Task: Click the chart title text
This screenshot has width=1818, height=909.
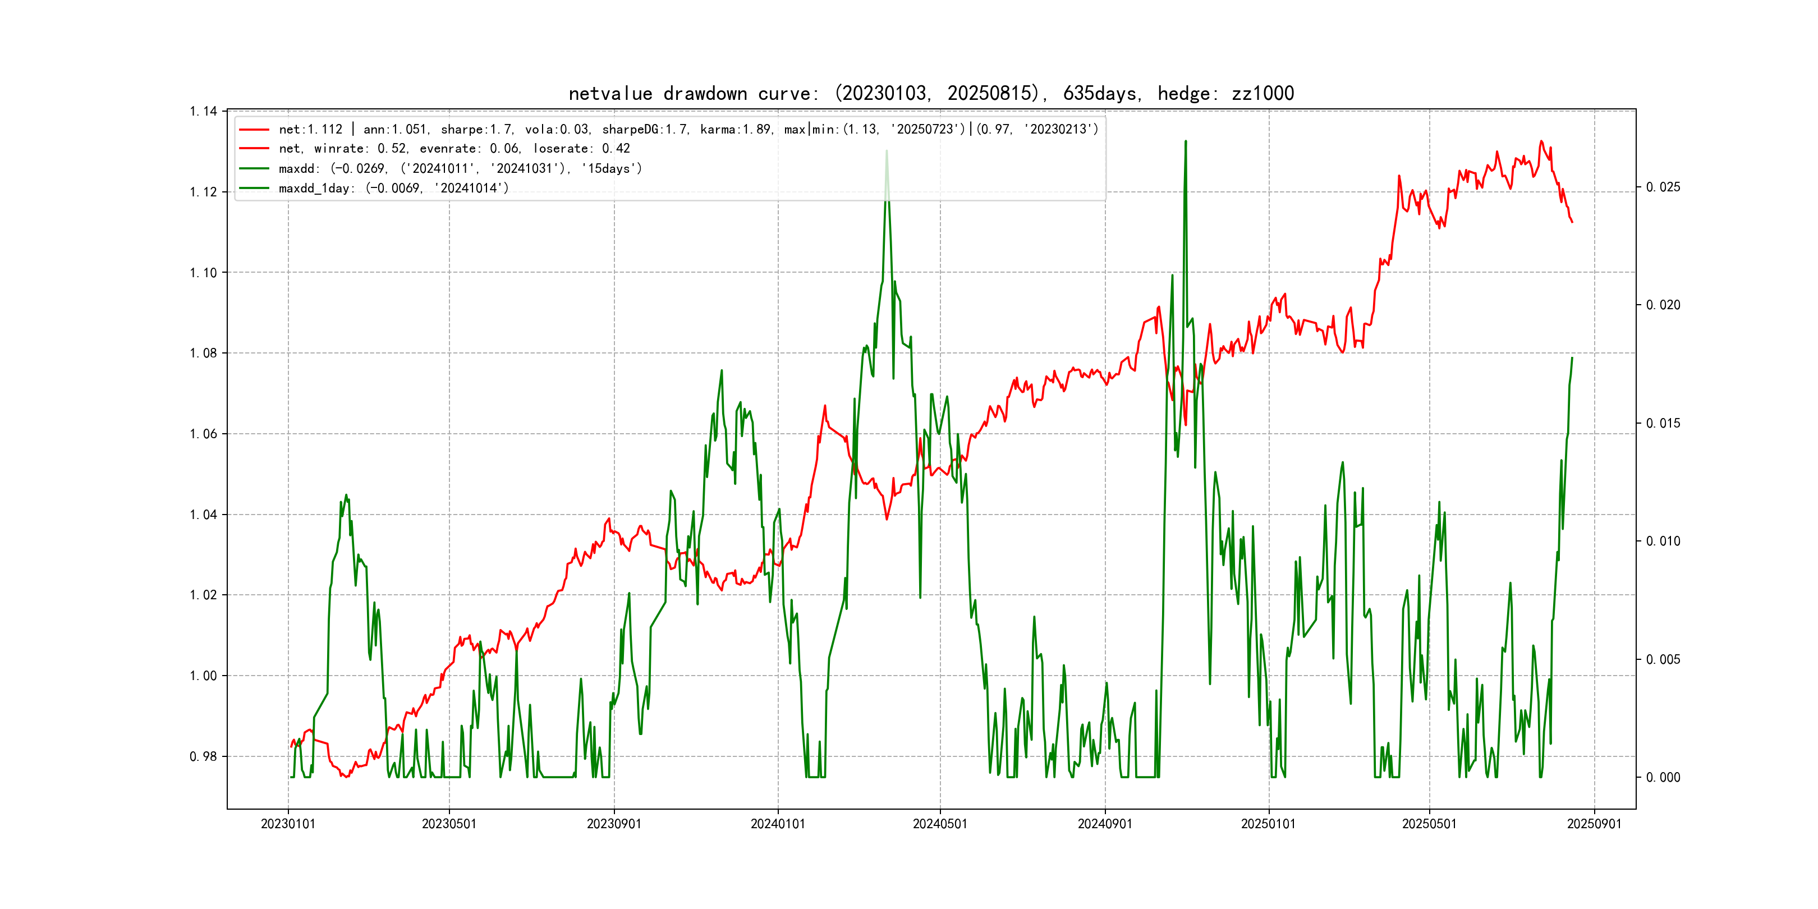Action: [931, 93]
